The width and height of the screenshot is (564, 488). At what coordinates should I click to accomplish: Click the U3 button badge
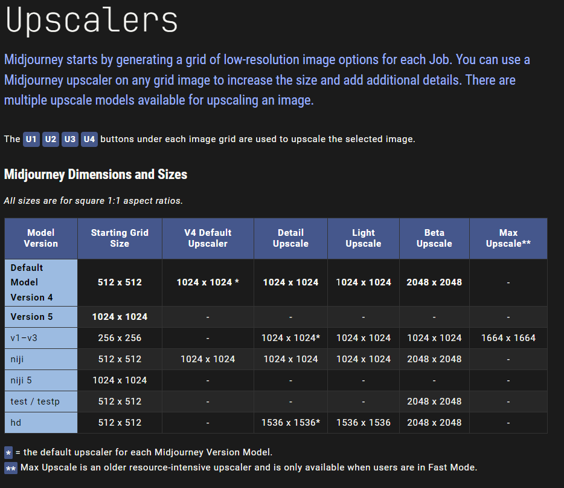tap(70, 139)
